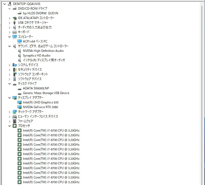Click the キーボード keyboard icon
This screenshot has height=185, width=205.
click(15, 32)
